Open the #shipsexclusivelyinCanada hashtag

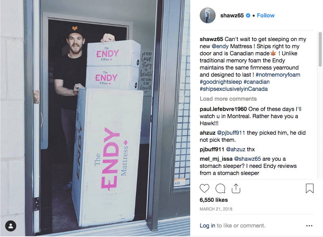coord(233,89)
